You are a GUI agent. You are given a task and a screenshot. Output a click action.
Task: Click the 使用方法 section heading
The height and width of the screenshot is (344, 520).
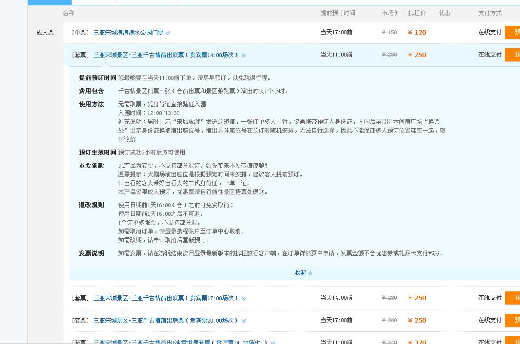point(91,104)
